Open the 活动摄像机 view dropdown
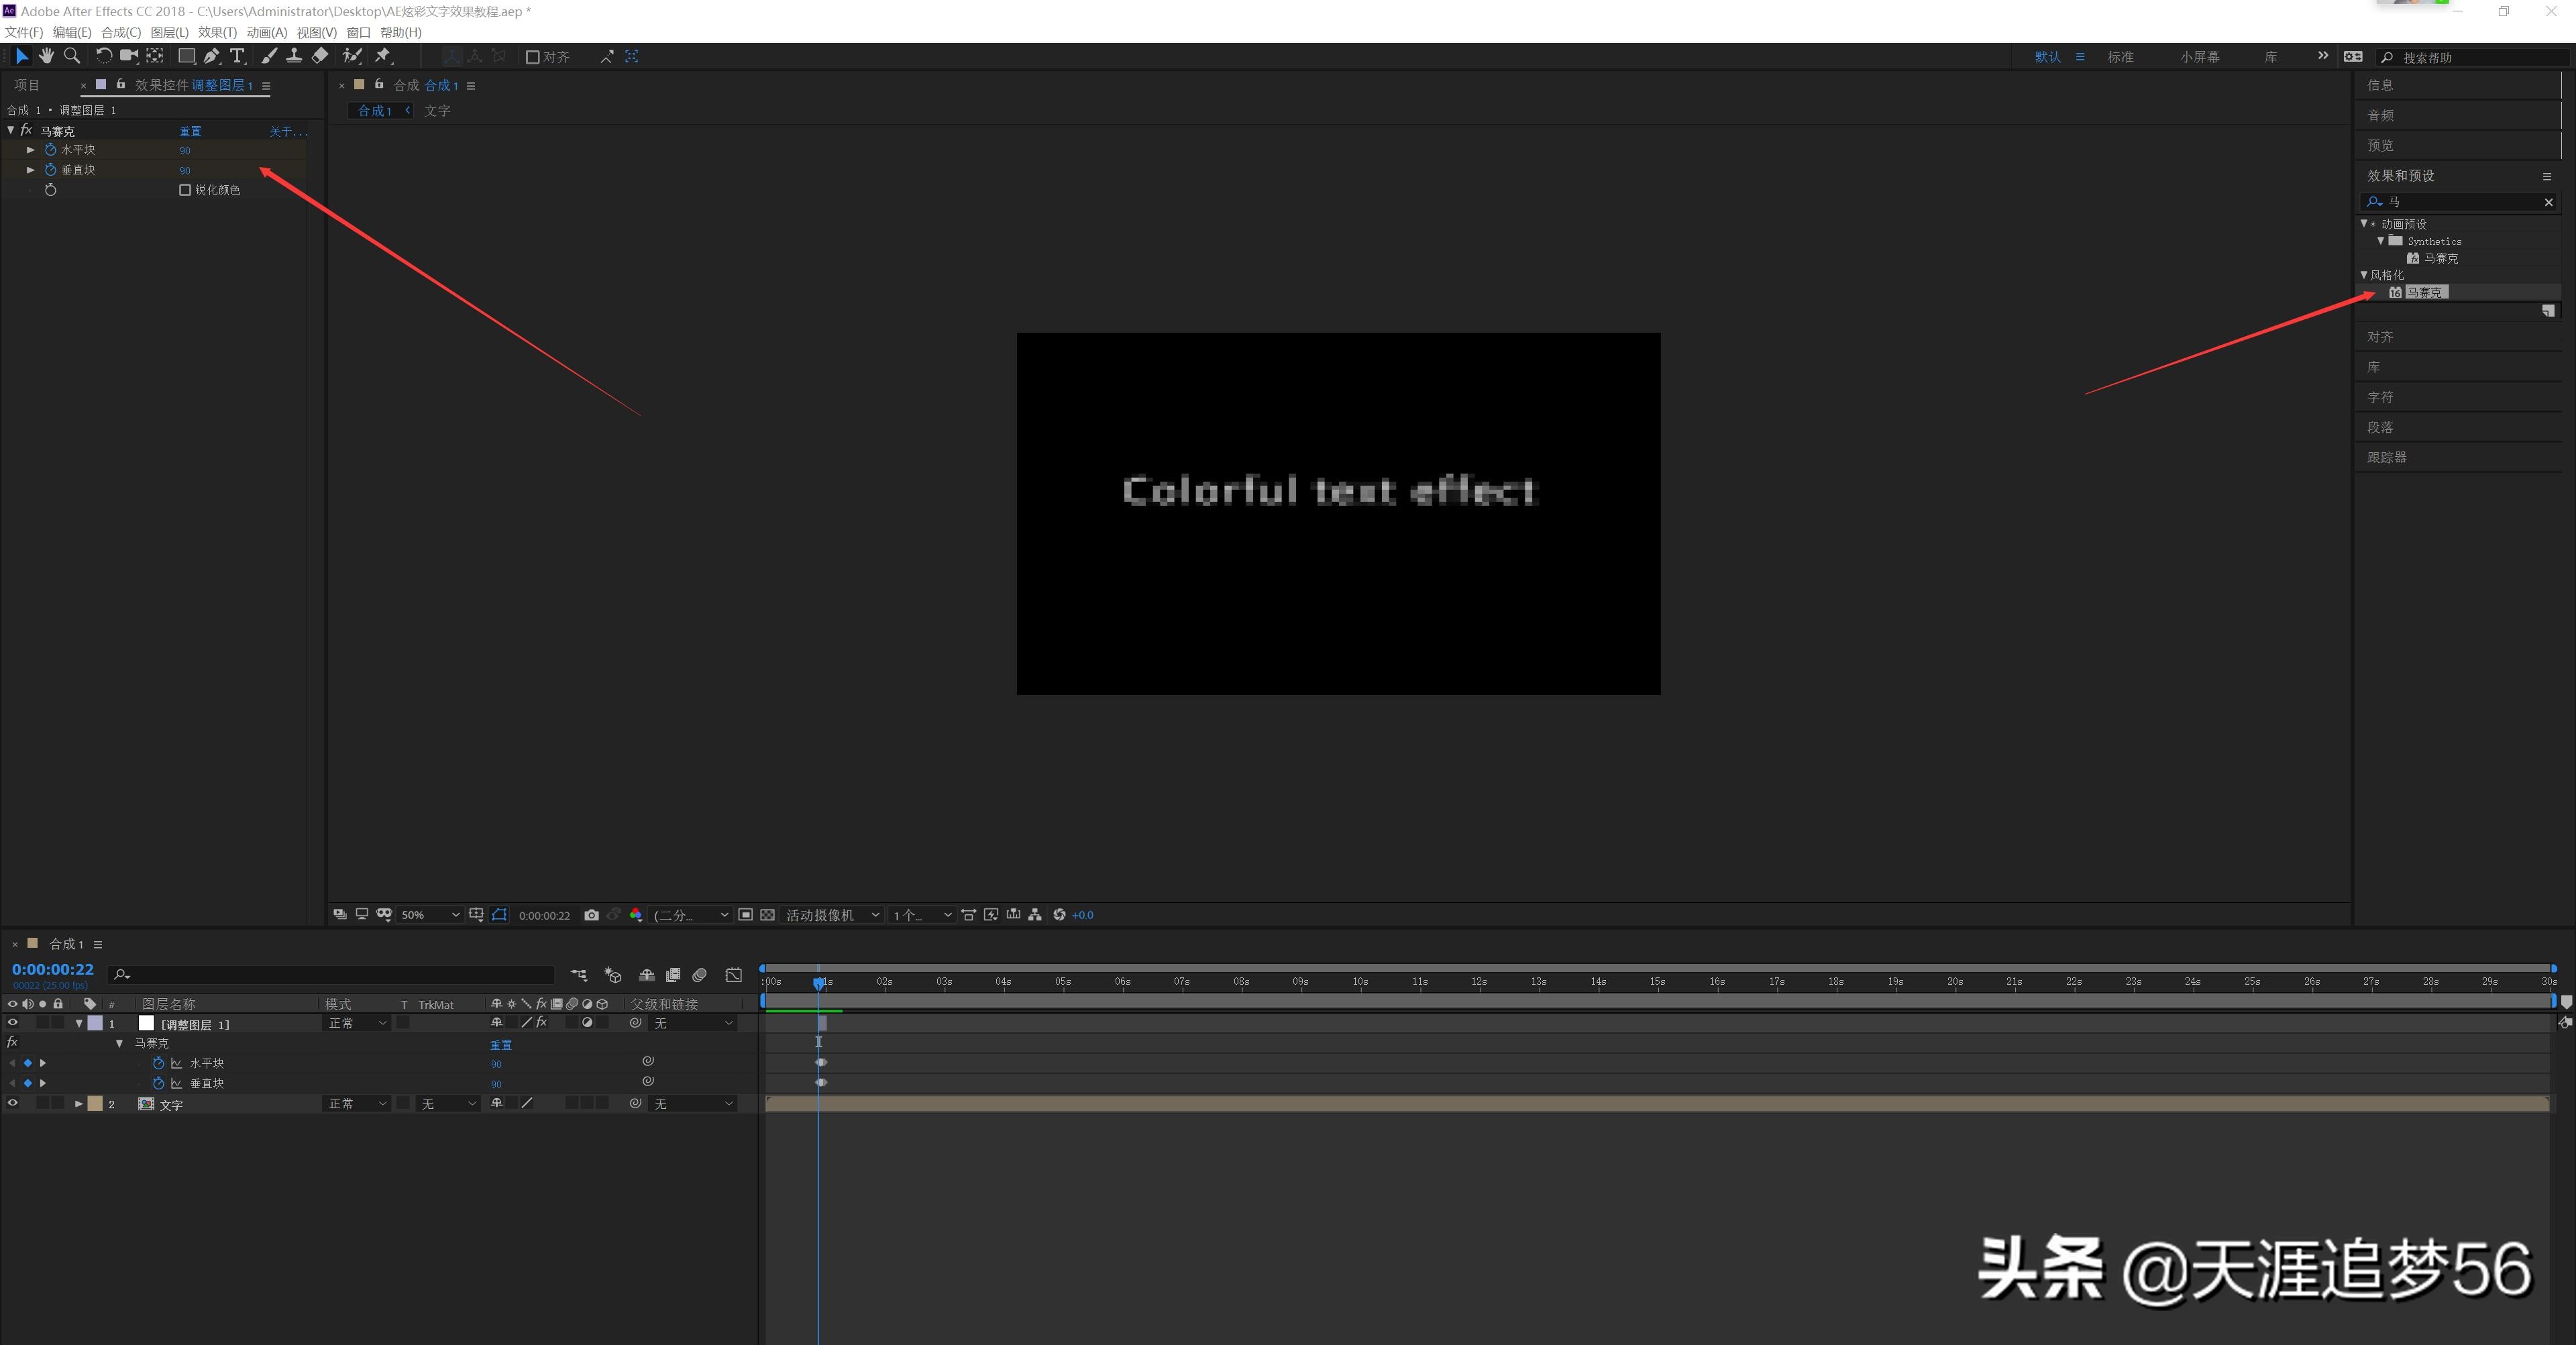 click(x=832, y=915)
